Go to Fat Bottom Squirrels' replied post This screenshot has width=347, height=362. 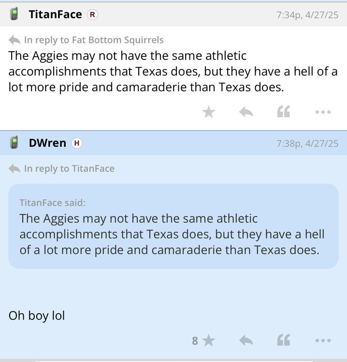[93, 40]
